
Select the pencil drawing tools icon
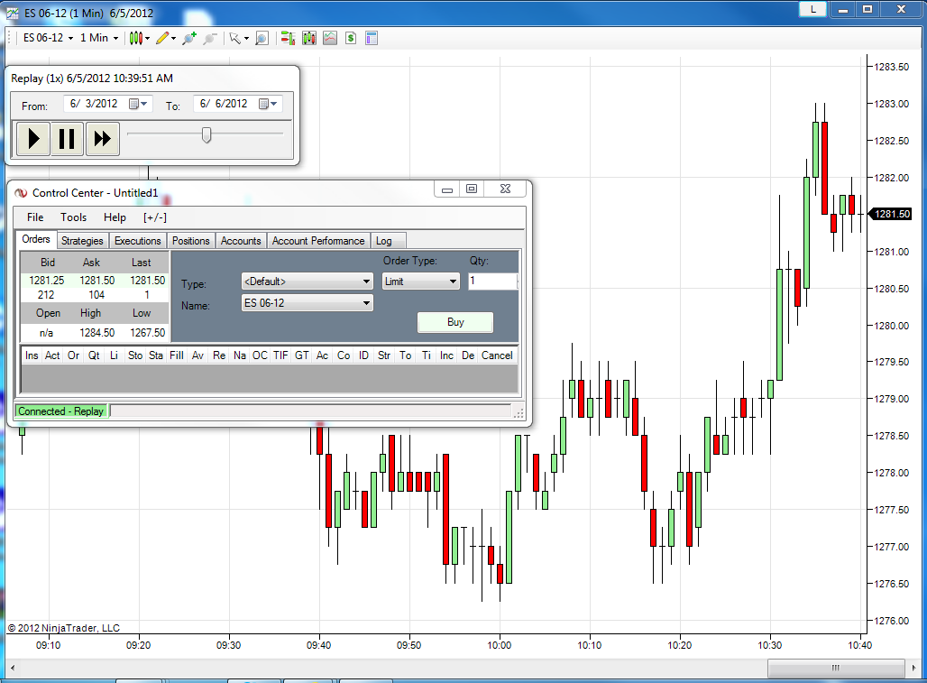click(x=162, y=39)
